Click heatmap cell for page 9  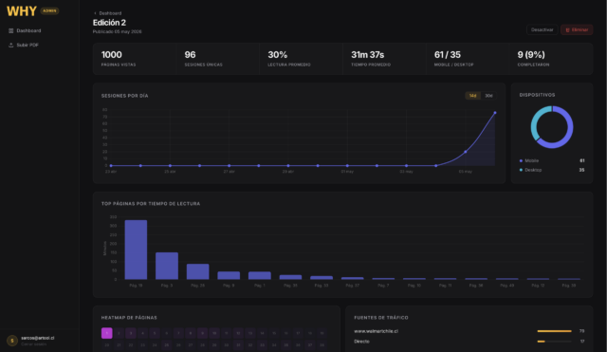[x=202, y=333]
